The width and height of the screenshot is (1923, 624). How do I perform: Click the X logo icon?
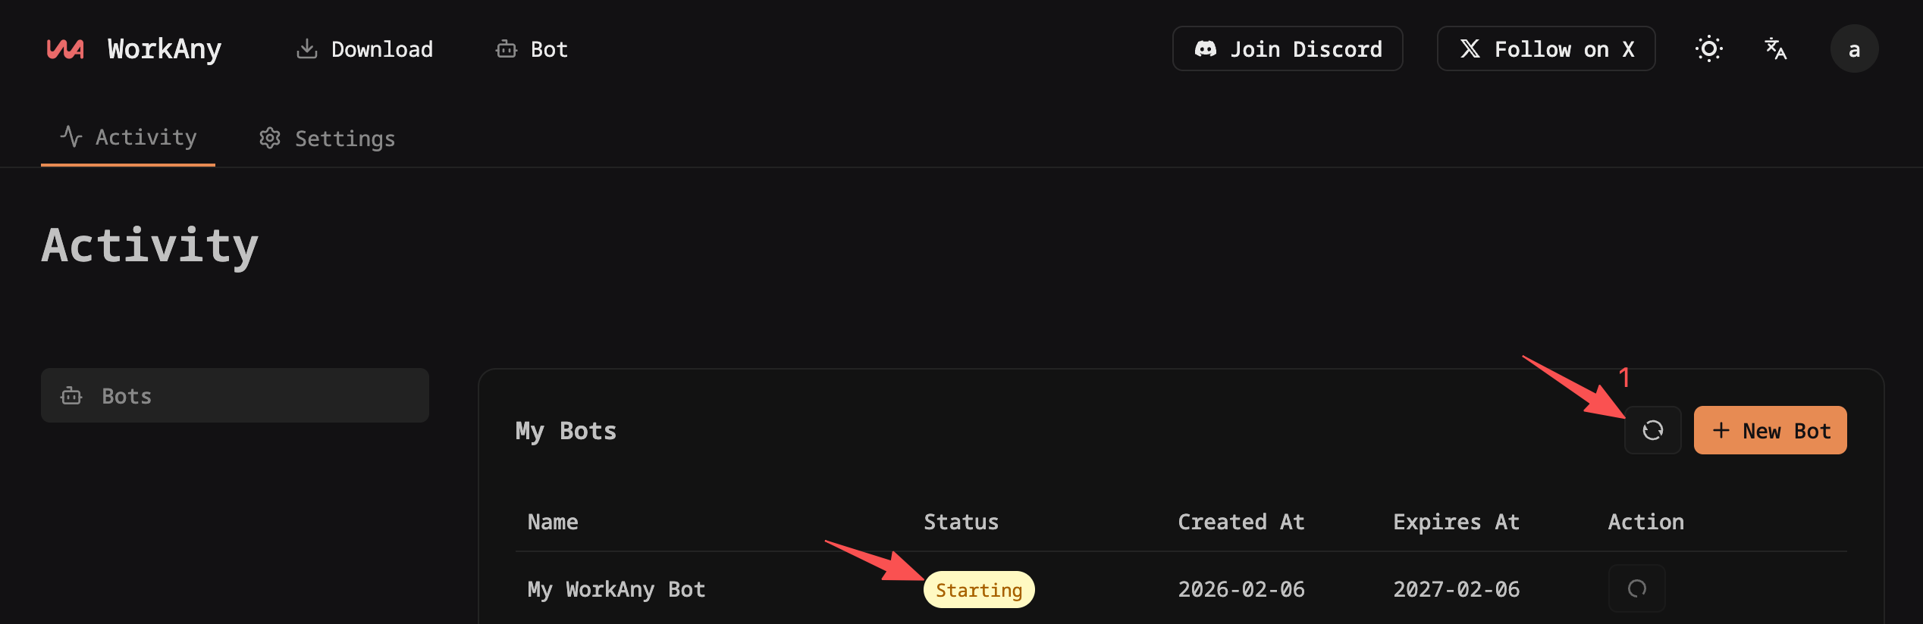pos(1470,49)
